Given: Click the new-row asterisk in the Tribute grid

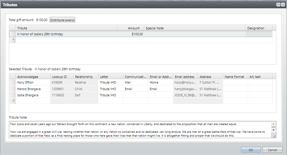Looking at the screenshot, I should [x=12, y=40].
